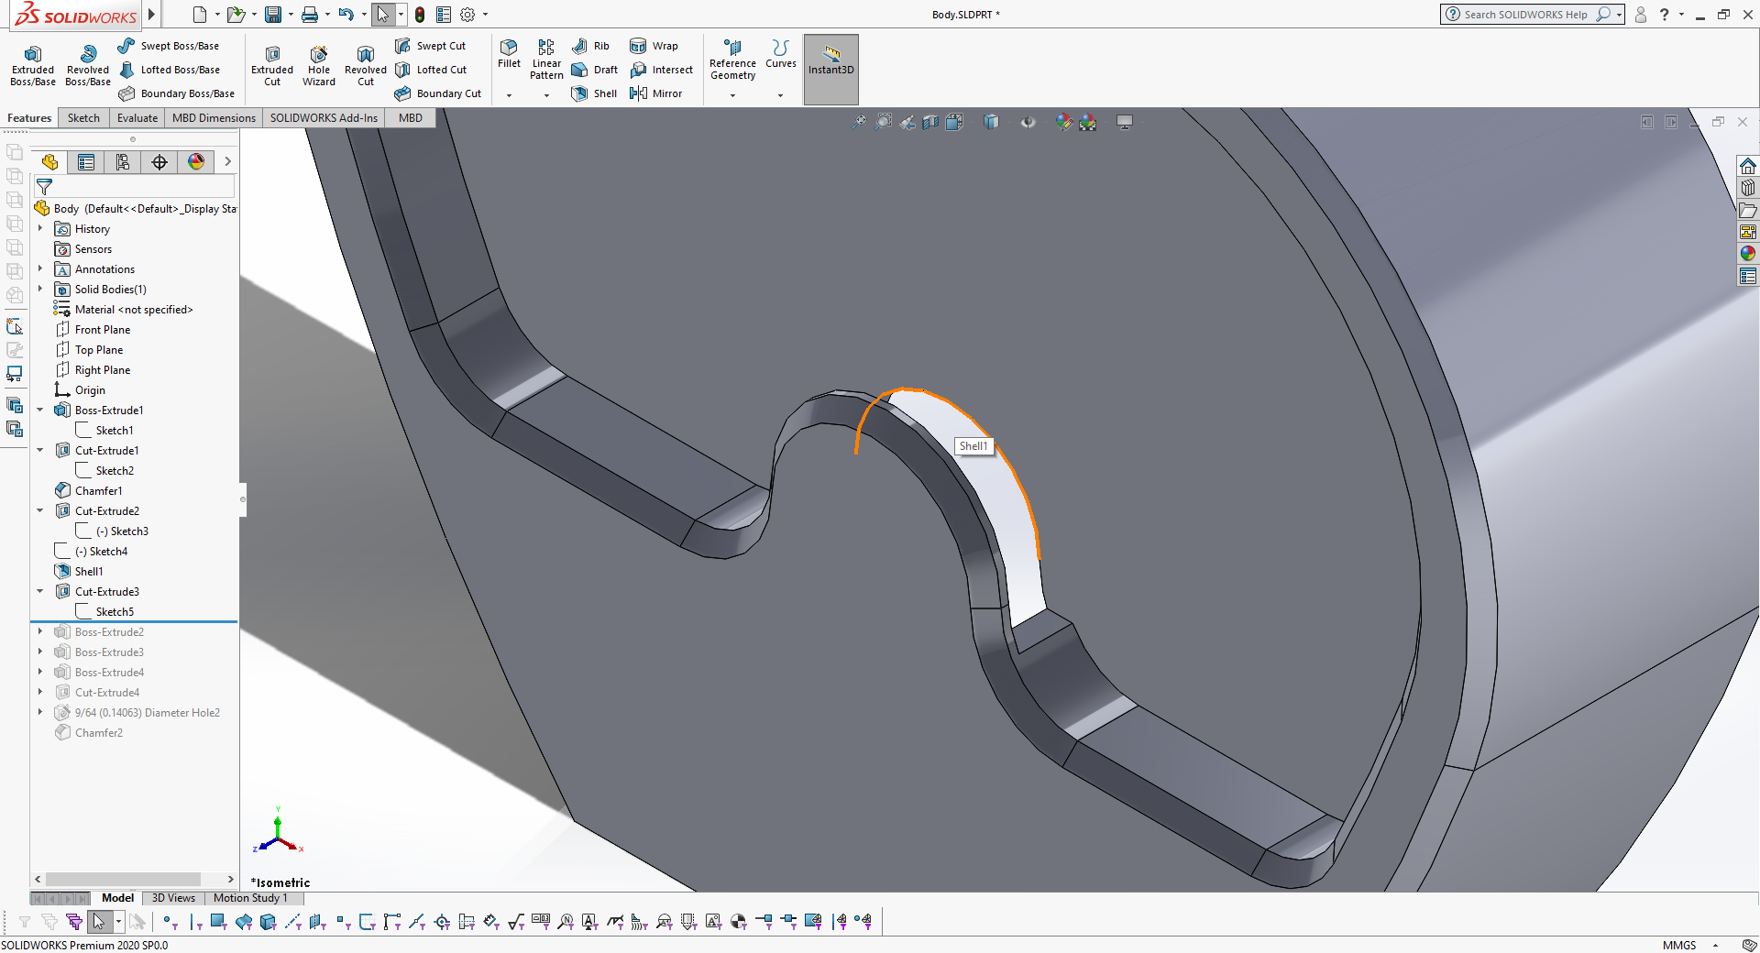1760x953 pixels.
Task: Click the Intersect tool
Action: coord(661,70)
